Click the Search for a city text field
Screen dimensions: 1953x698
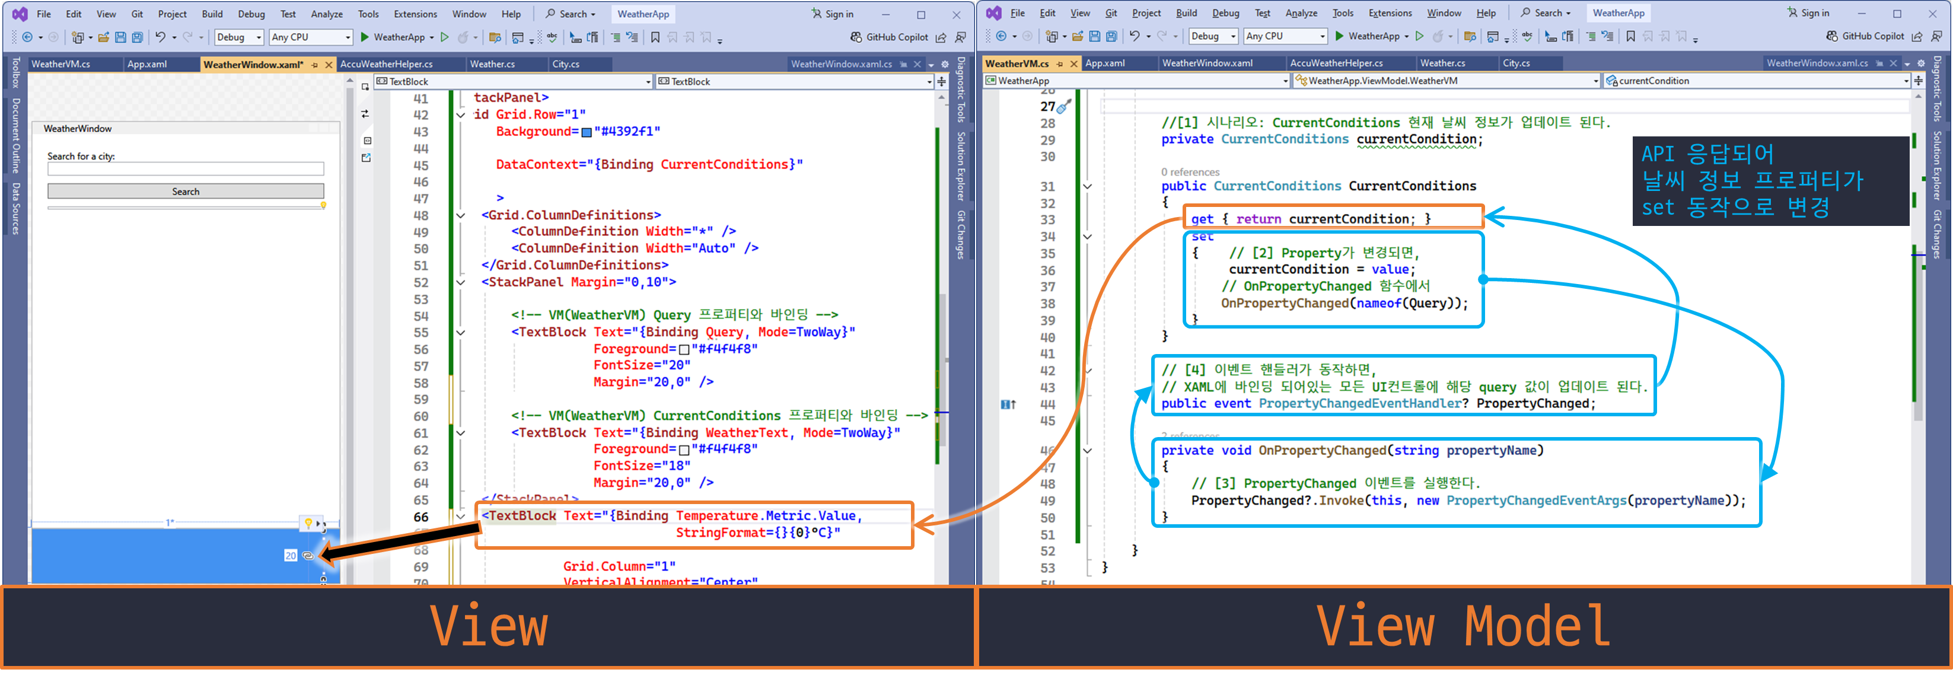coord(186,169)
